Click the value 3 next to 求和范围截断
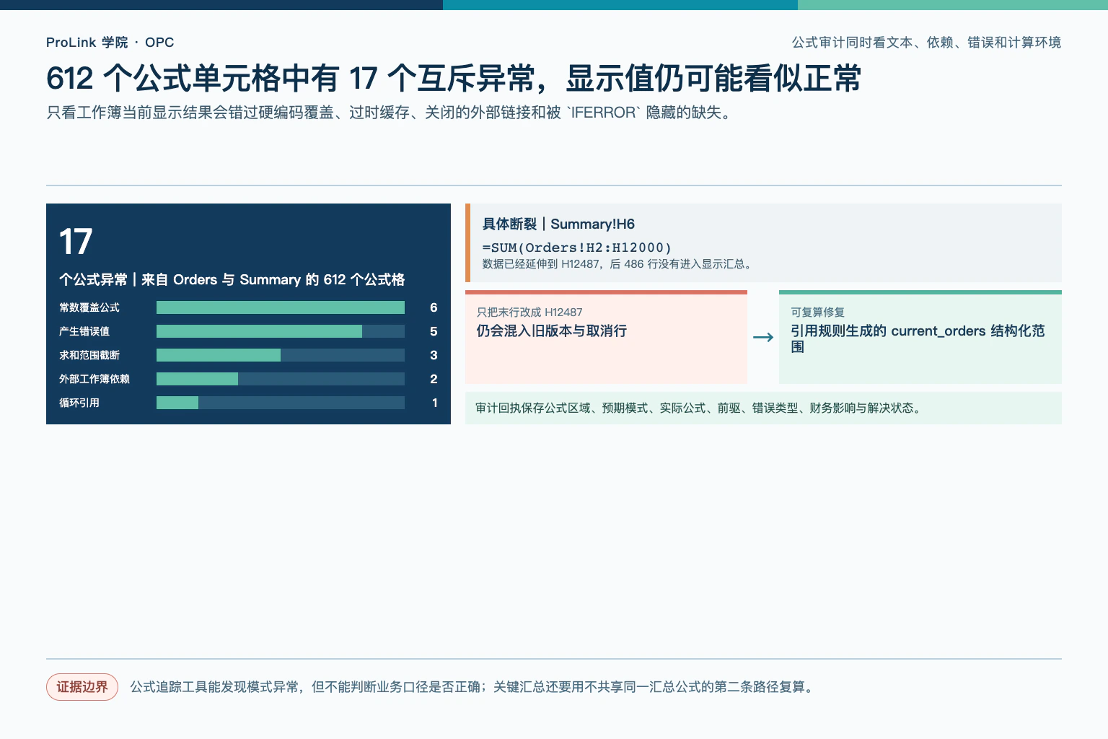 (x=434, y=355)
